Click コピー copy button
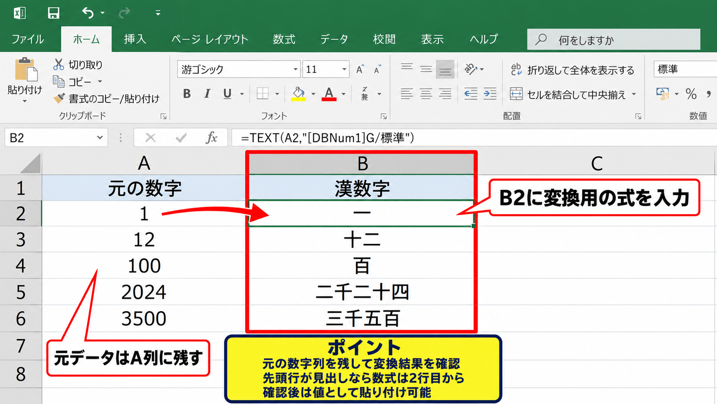The height and width of the screenshot is (404, 717). [x=72, y=82]
